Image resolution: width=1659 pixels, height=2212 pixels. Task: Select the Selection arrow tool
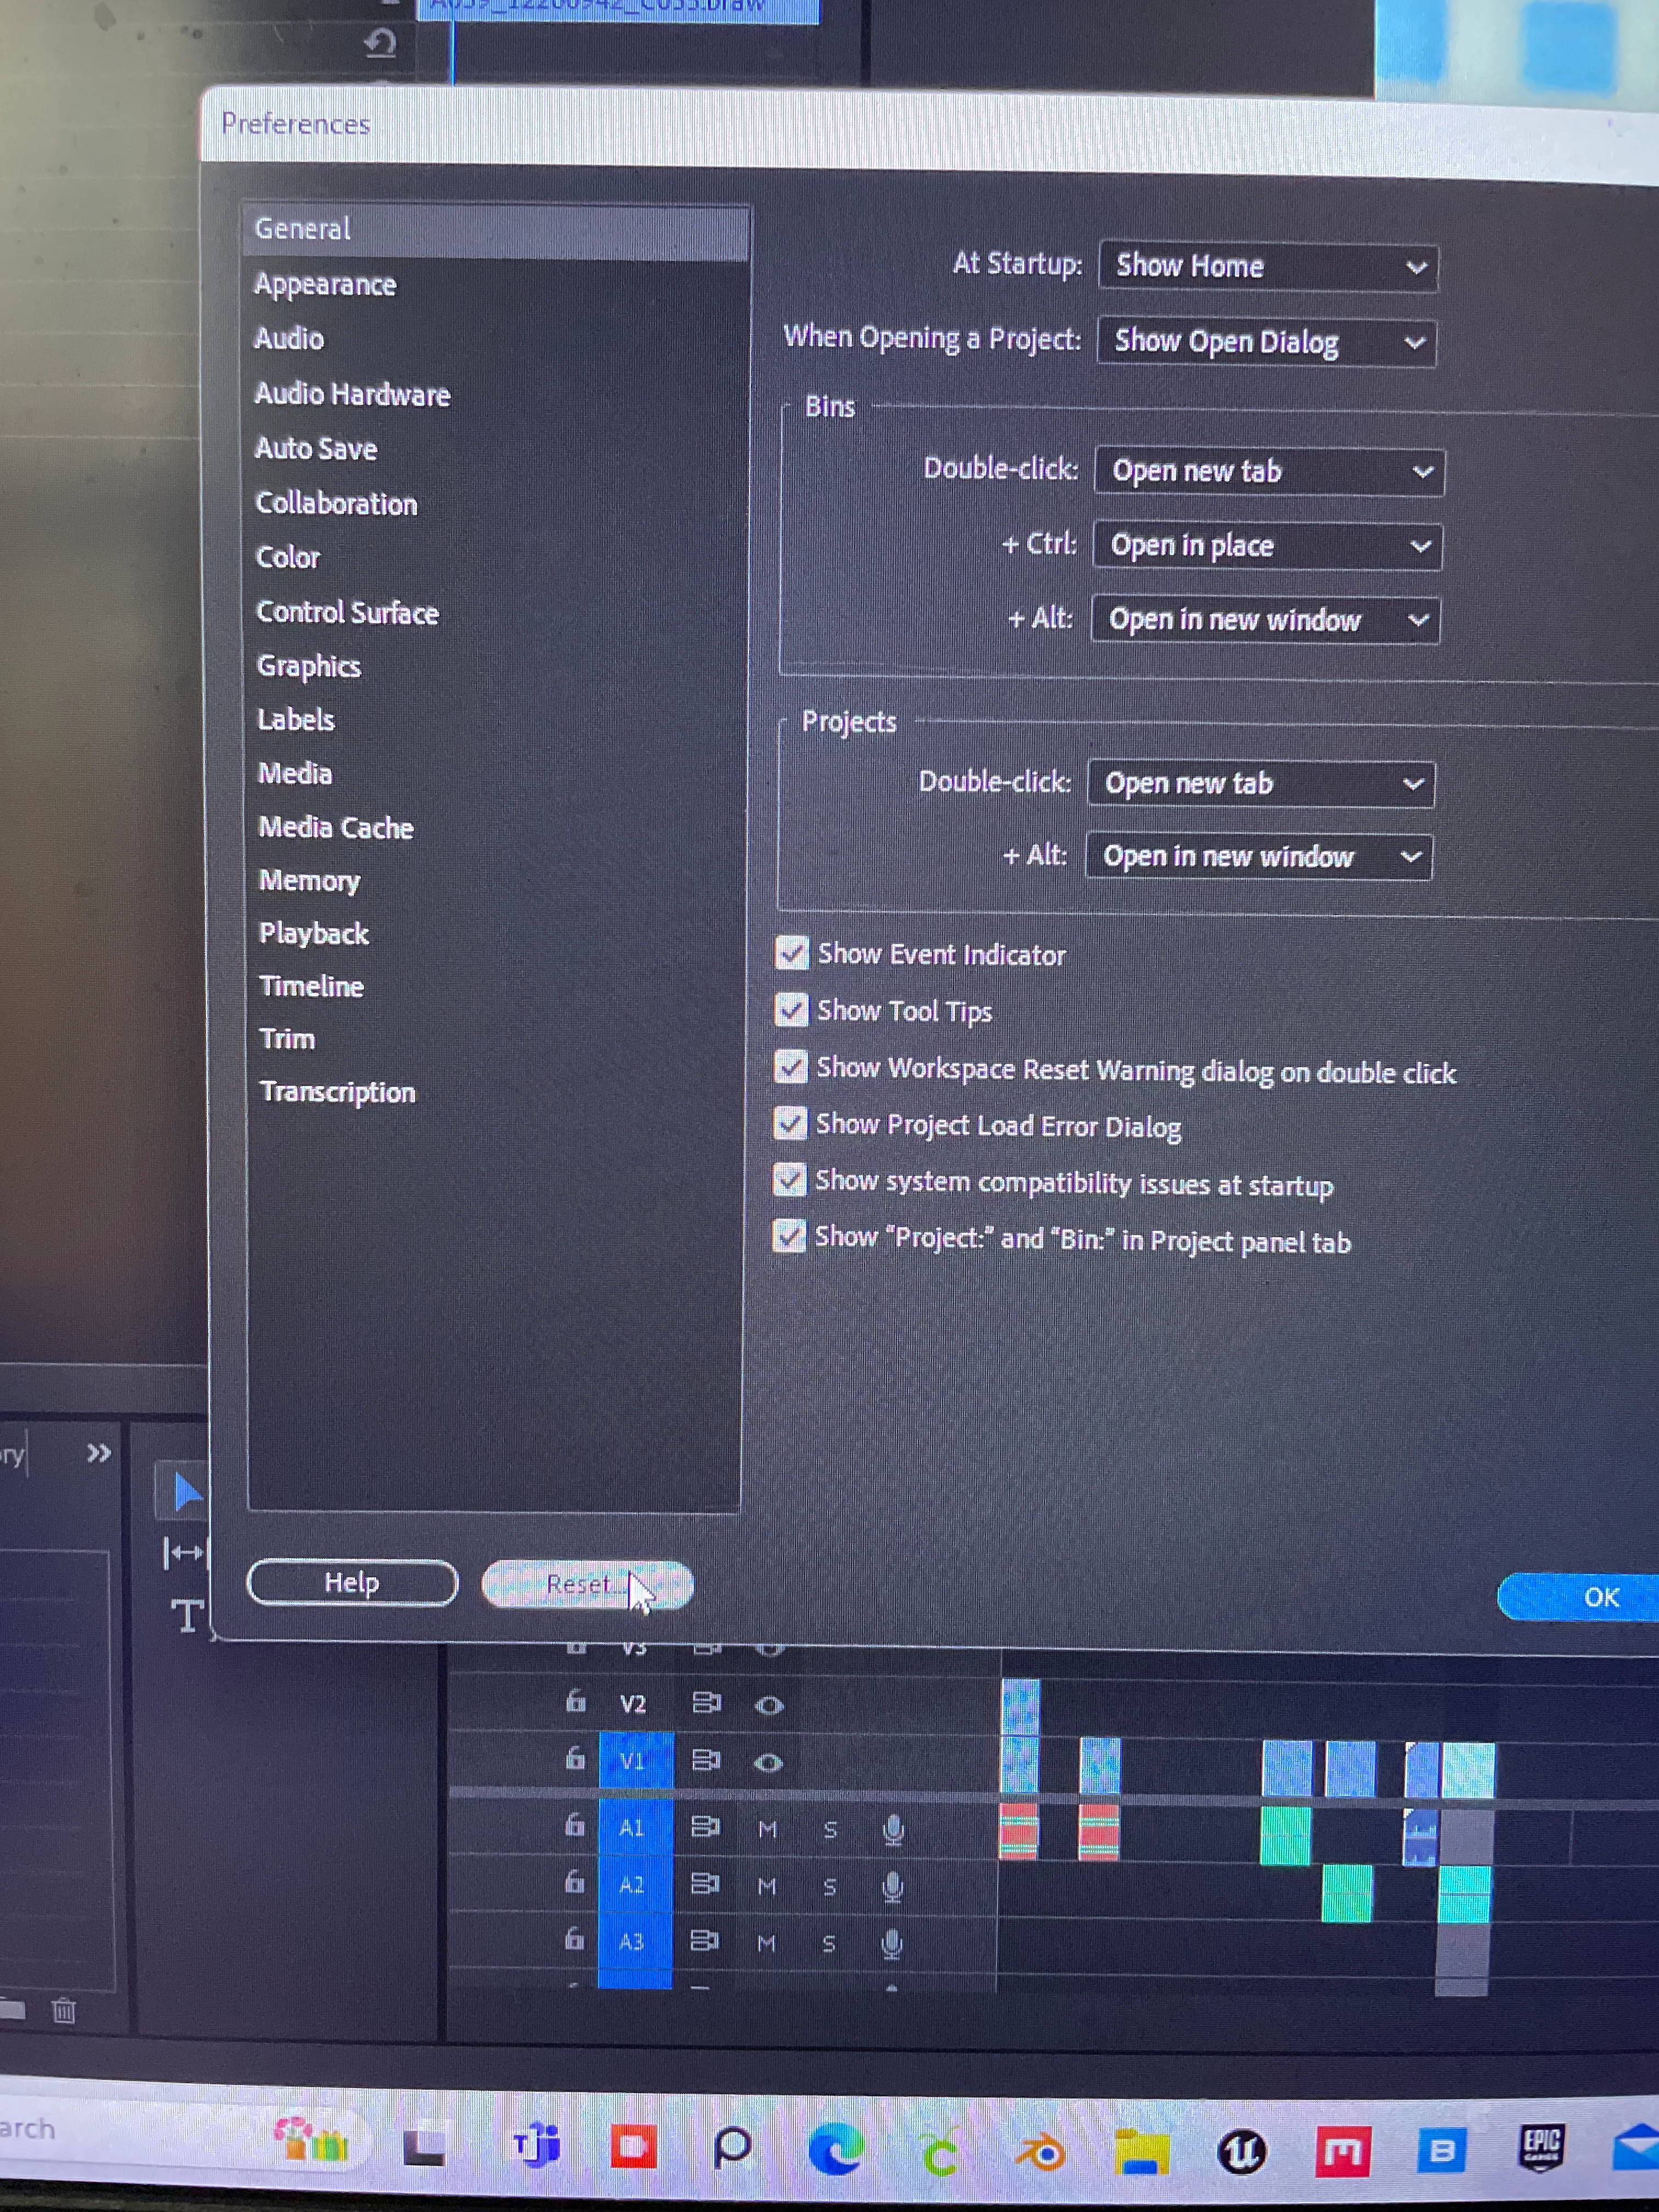coord(186,1491)
